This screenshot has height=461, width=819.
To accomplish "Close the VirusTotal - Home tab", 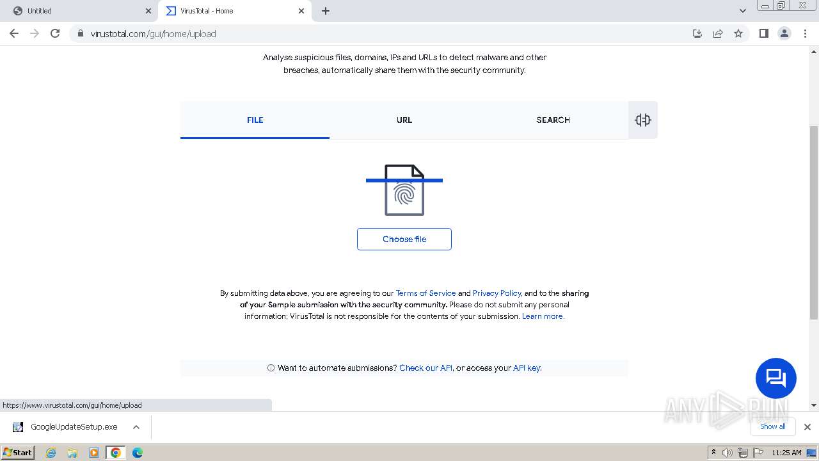I will pos(302,11).
